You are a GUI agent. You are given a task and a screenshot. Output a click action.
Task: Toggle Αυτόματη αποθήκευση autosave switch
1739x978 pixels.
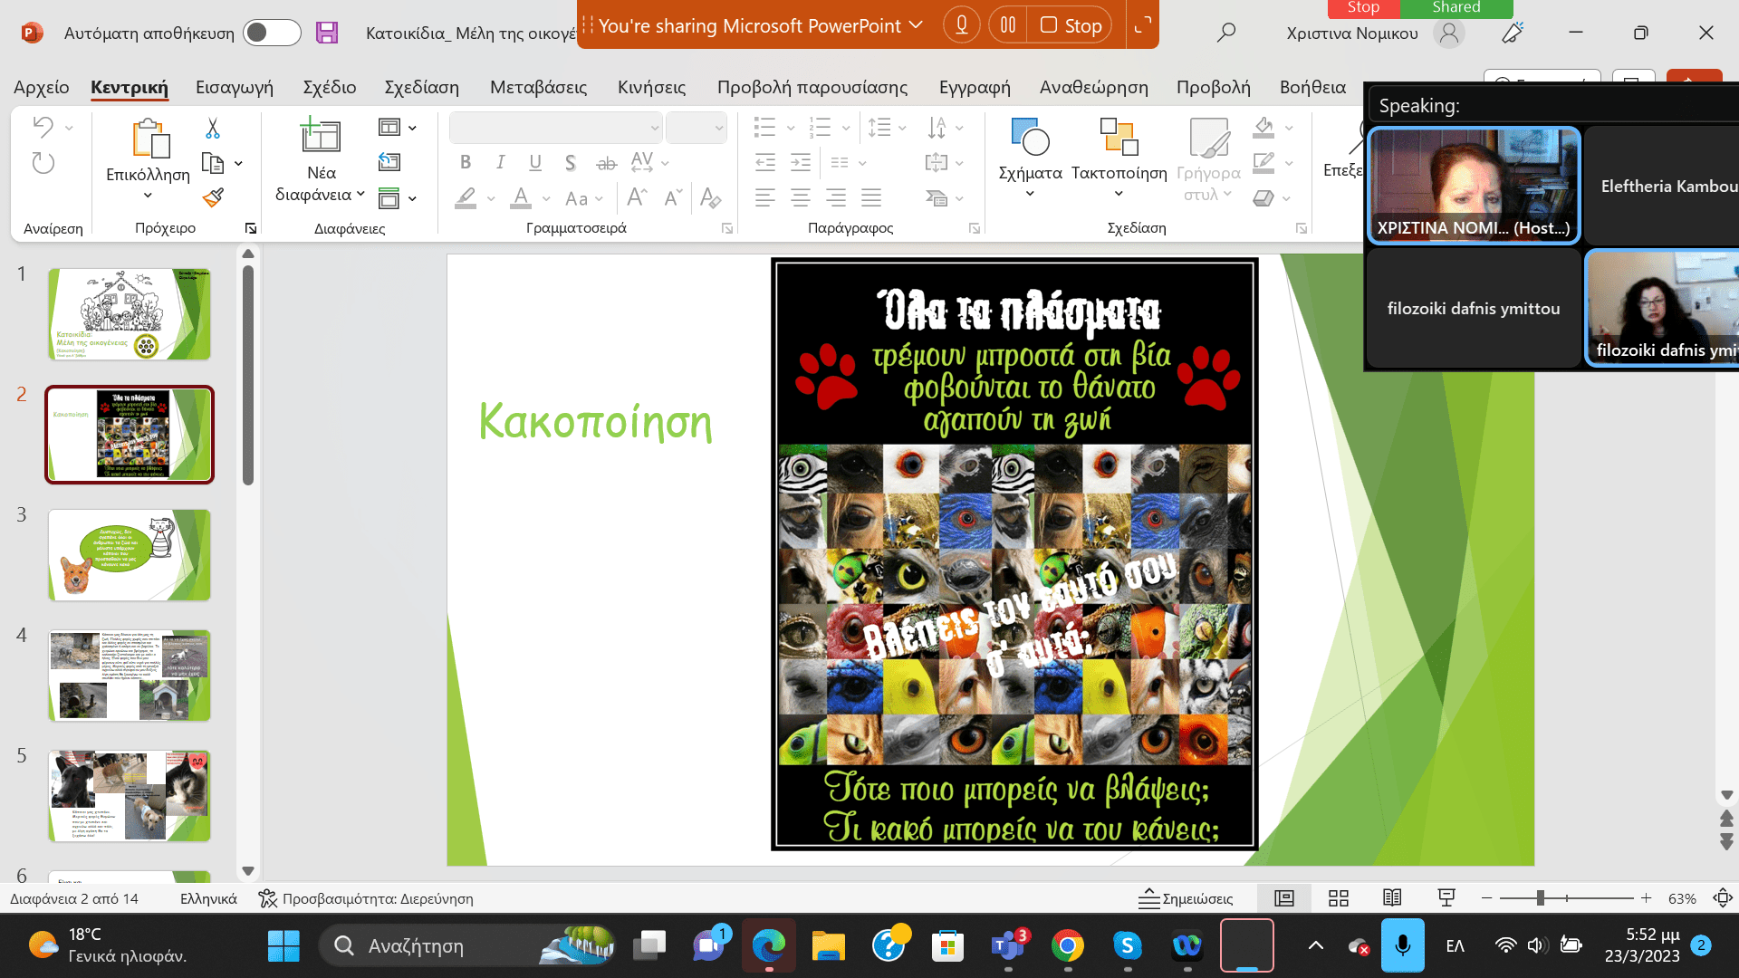[x=272, y=33]
